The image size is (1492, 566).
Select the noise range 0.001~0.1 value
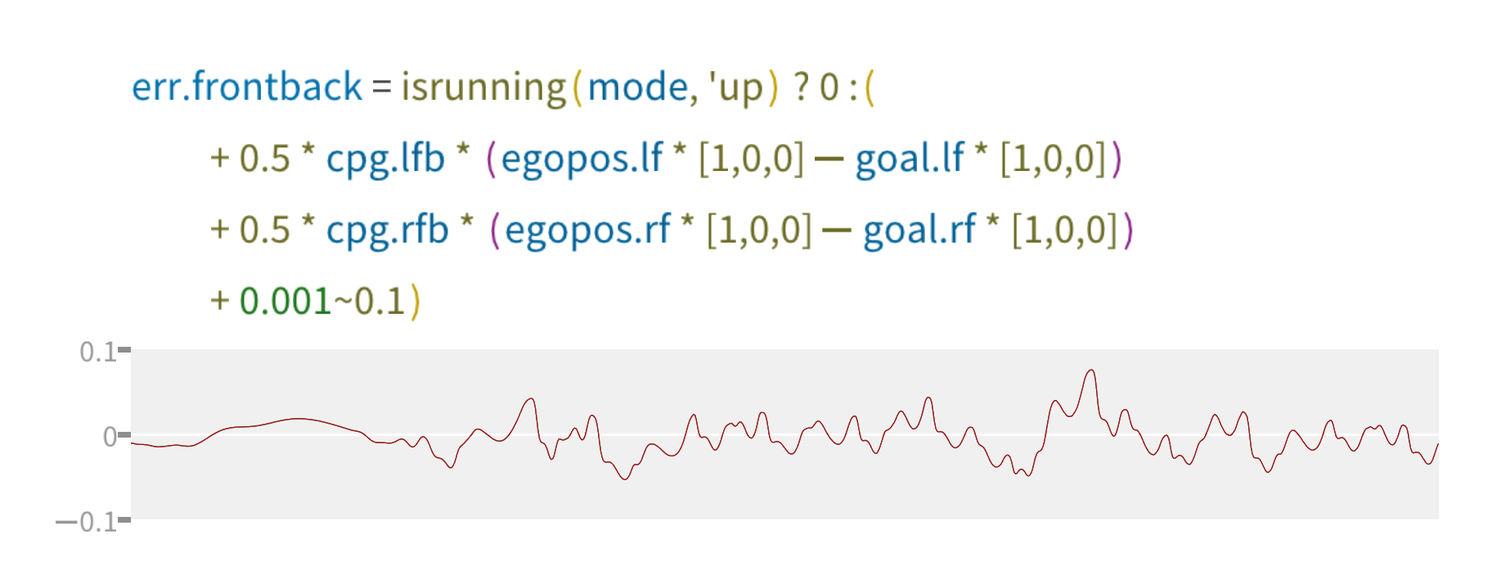(x=322, y=301)
